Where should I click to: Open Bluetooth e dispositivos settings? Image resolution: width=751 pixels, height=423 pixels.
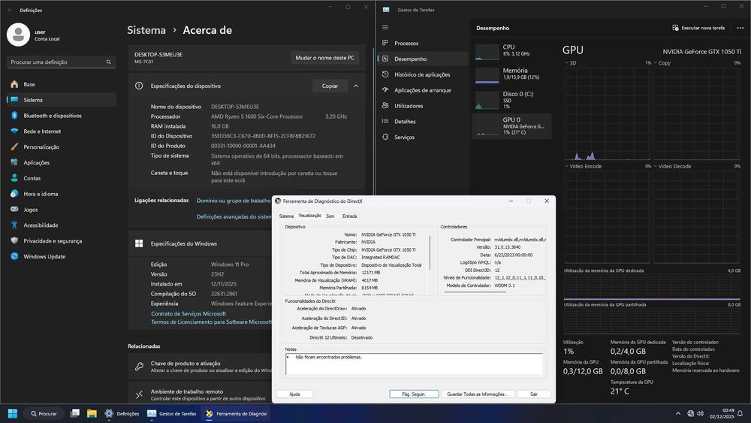pos(62,116)
